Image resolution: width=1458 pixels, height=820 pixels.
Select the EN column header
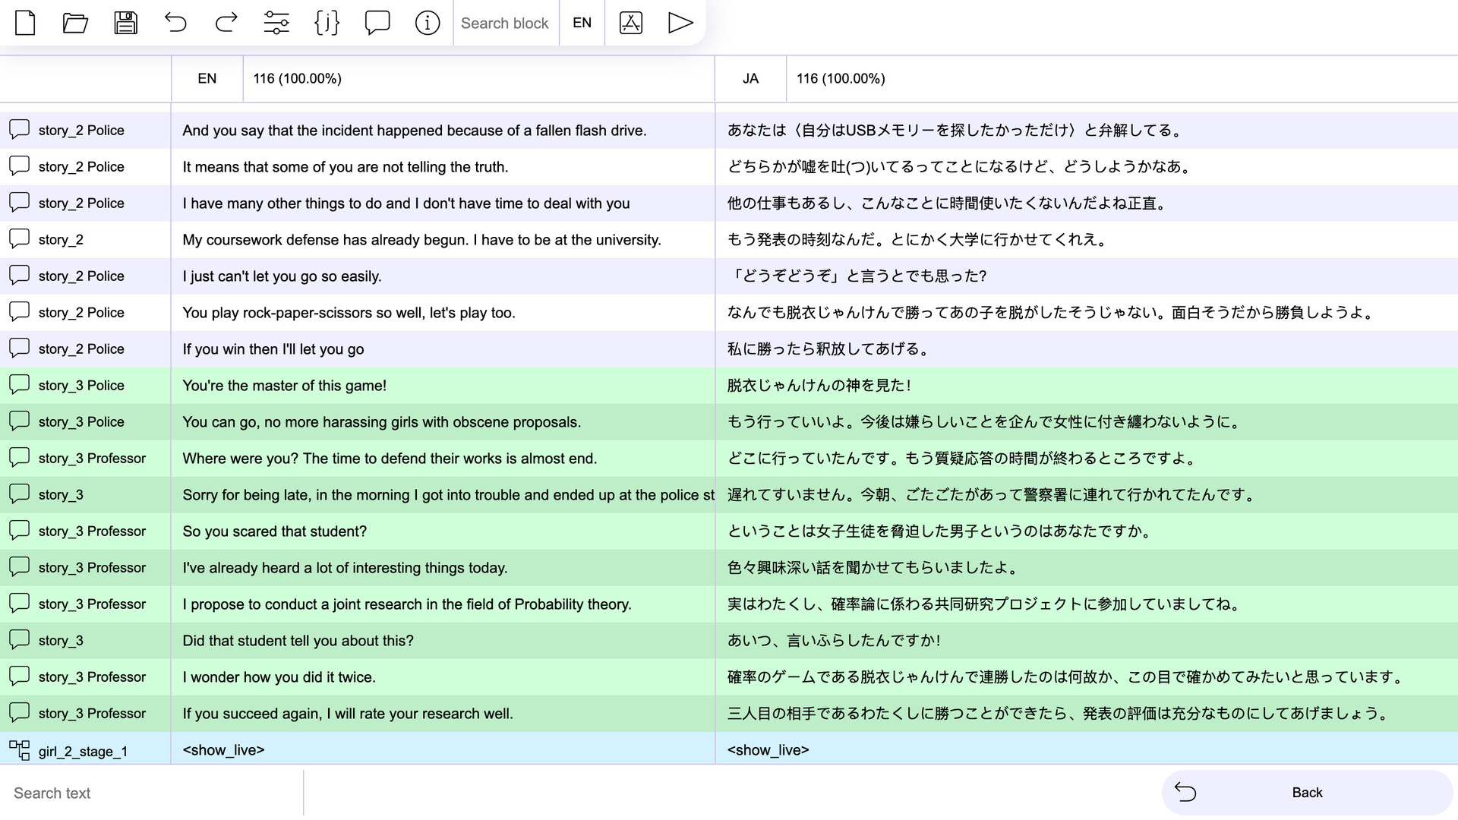click(x=207, y=78)
